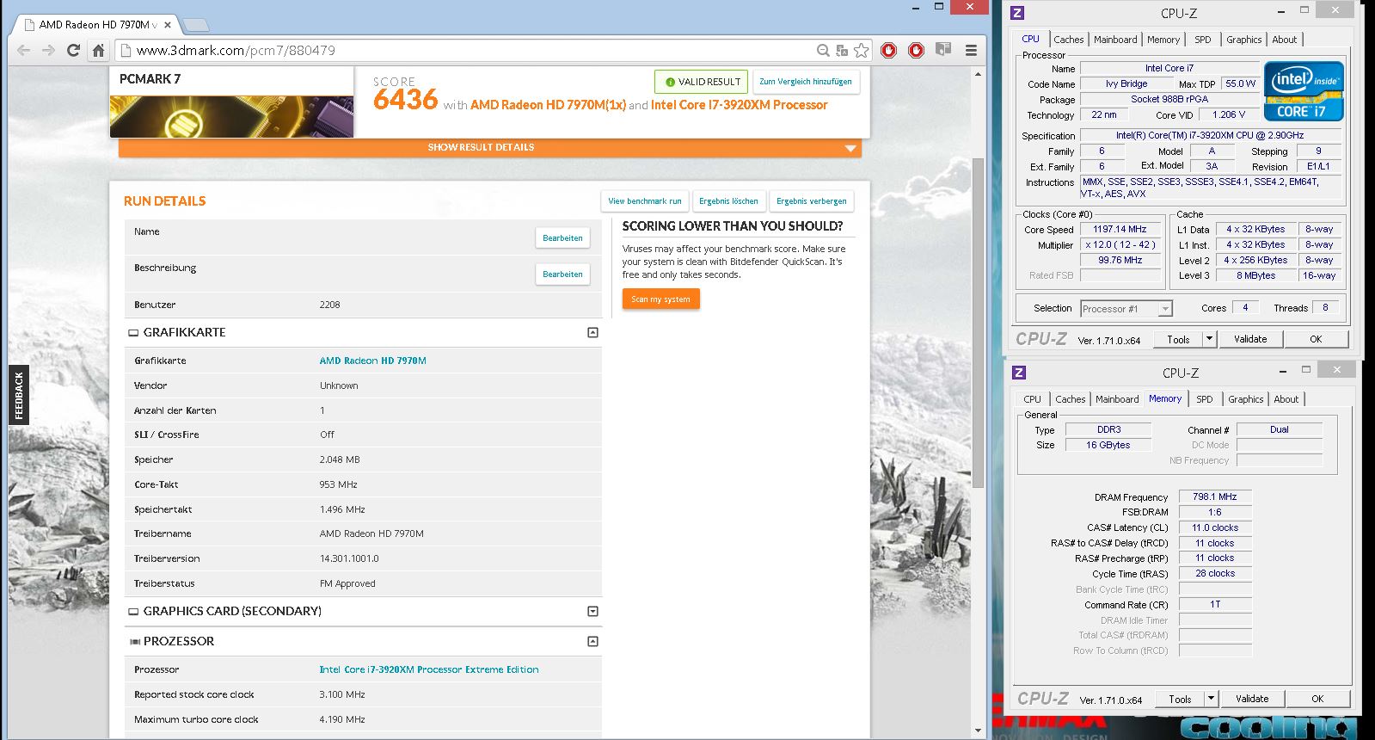The height and width of the screenshot is (740, 1375).
Task: Click the translate icon in address bar
Action: pos(842,50)
